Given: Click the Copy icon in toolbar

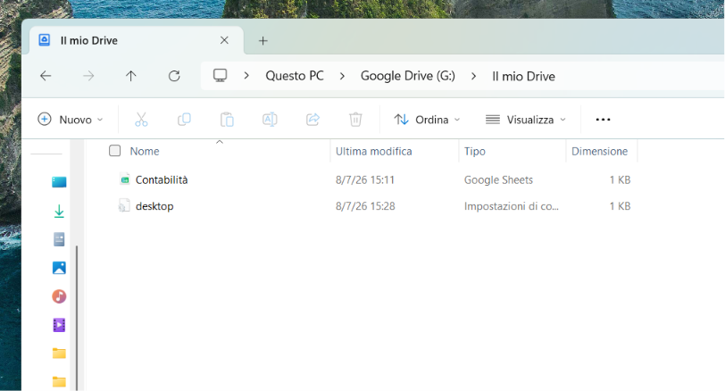Looking at the screenshot, I should click(184, 120).
